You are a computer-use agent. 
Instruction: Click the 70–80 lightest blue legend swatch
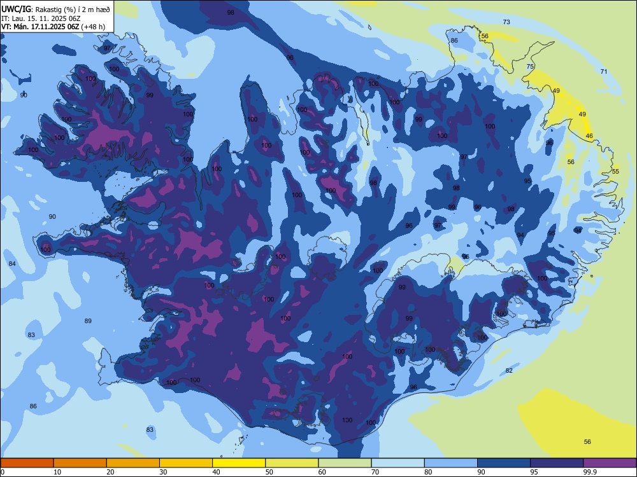397,463
